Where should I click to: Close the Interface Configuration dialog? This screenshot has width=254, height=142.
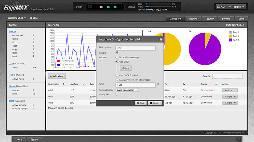pyautogui.click(x=161, y=39)
